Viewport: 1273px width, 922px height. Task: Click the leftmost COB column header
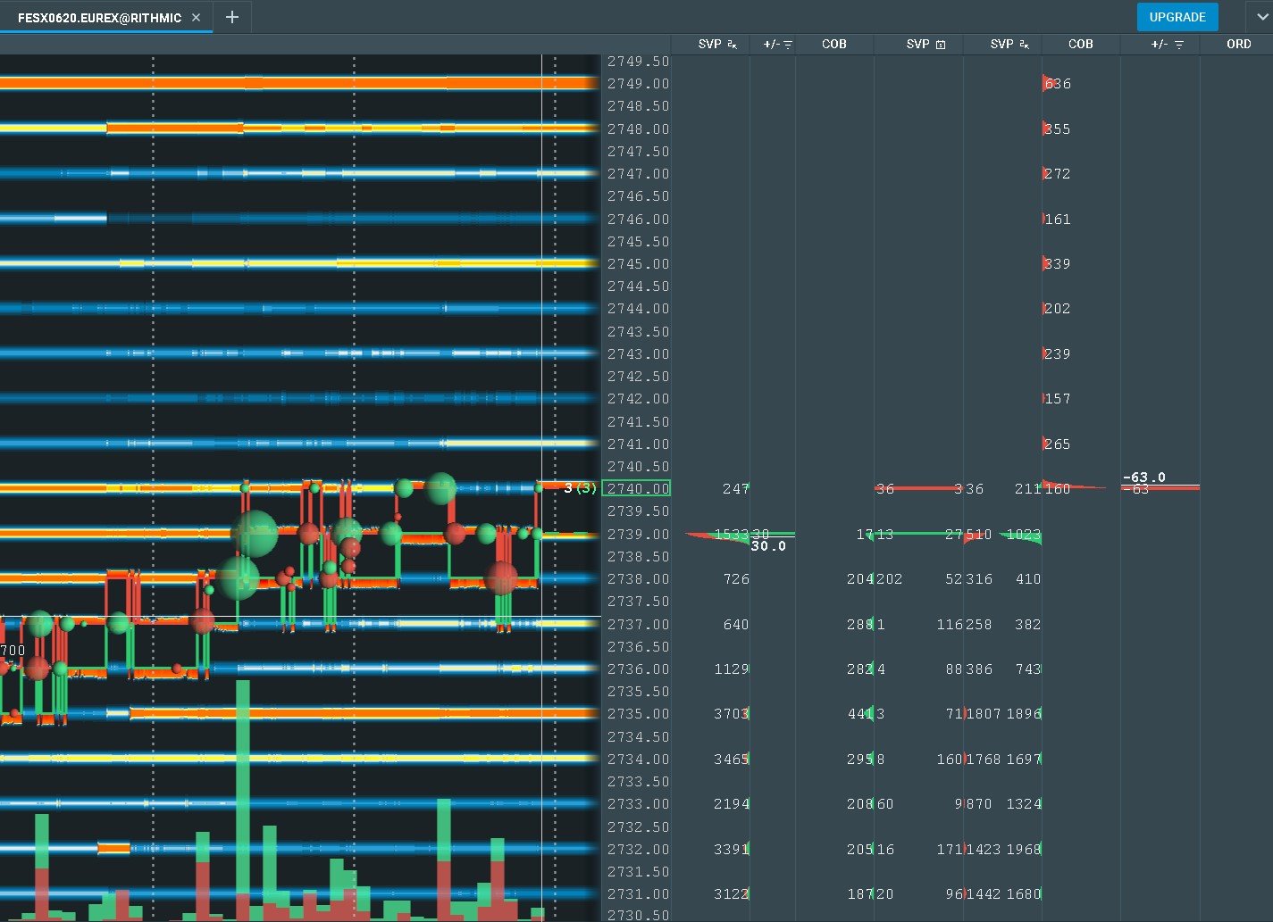[833, 44]
